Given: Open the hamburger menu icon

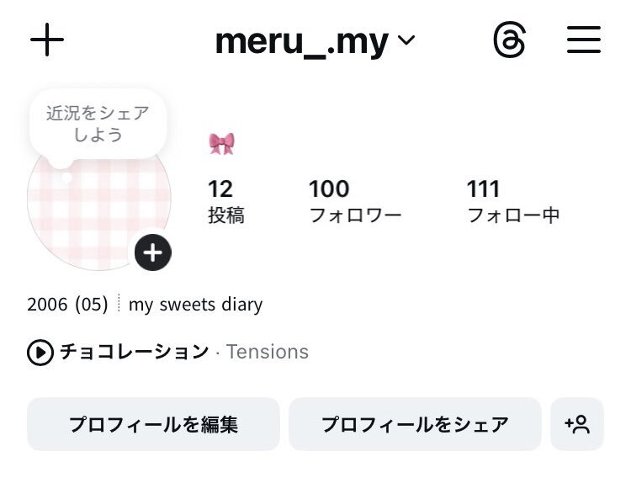Looking at the screenshot, I should point(583,40).
